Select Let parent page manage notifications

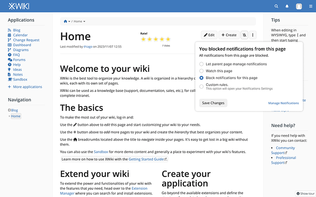[202, 64]
